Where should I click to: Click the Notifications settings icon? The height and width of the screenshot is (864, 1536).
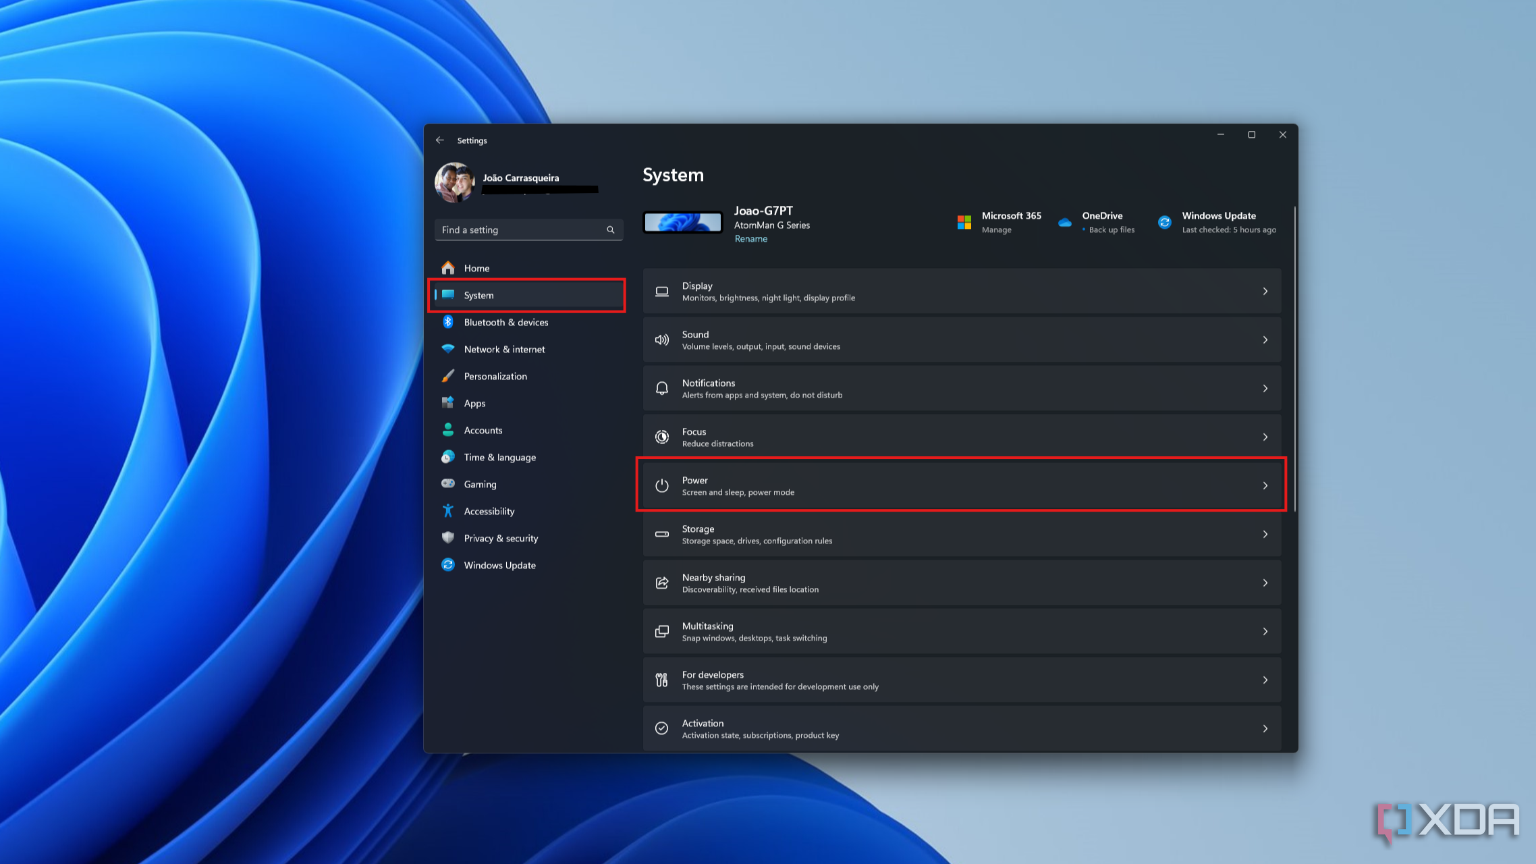click(x=661, y=388)
